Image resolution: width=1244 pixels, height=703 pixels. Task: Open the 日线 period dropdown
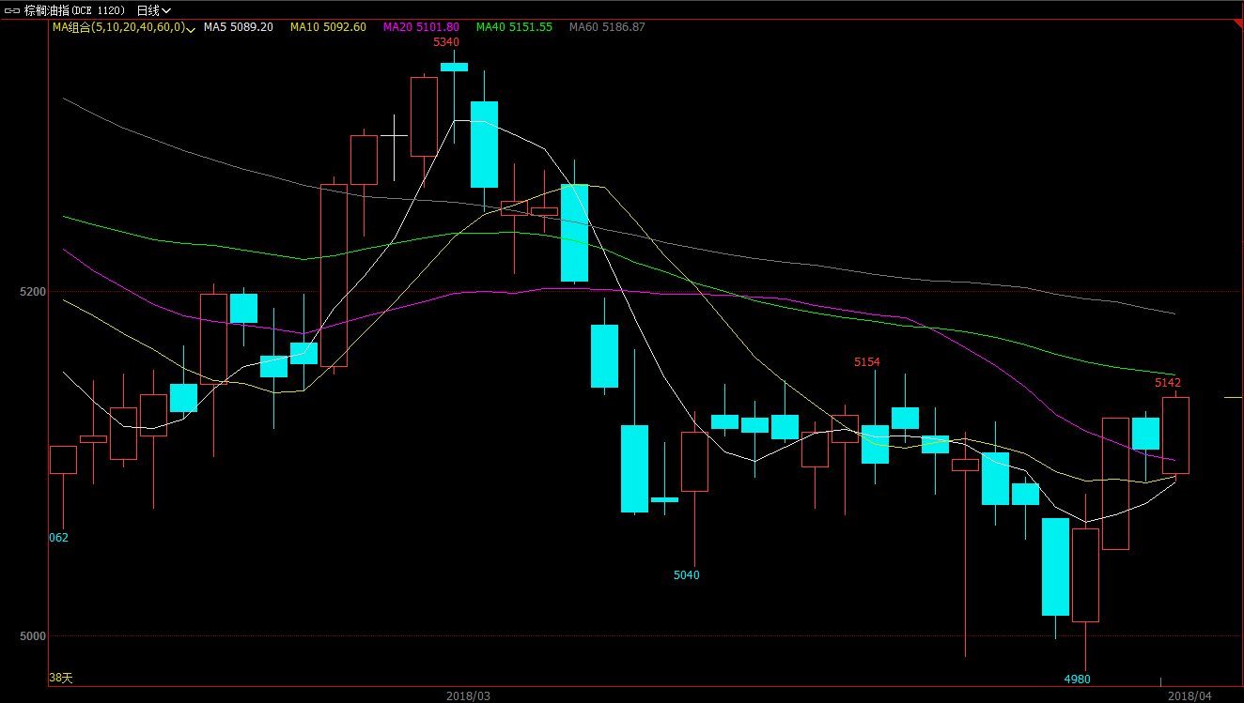154,9
